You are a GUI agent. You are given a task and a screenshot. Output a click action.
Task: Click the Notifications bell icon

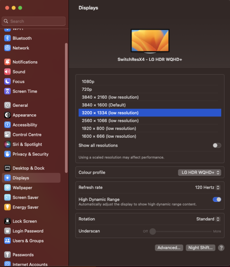click(7, 62)
